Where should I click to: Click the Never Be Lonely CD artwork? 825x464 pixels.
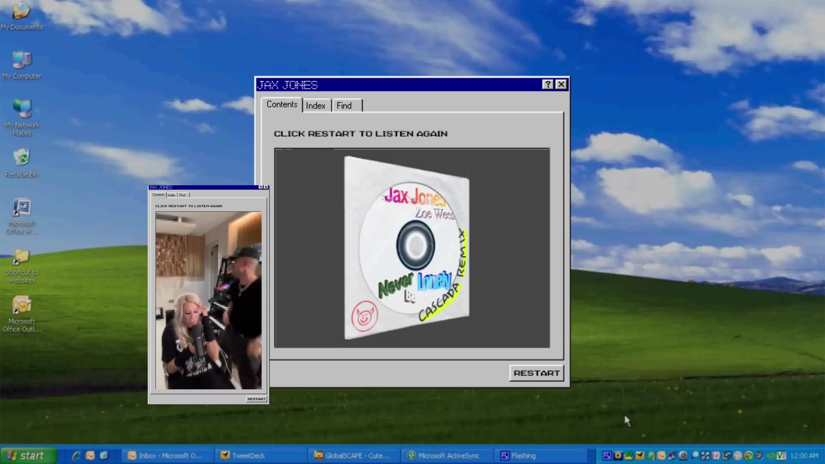tap(406, 248)
